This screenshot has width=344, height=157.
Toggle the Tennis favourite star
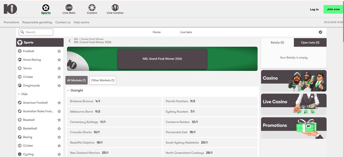coord(59,68)
